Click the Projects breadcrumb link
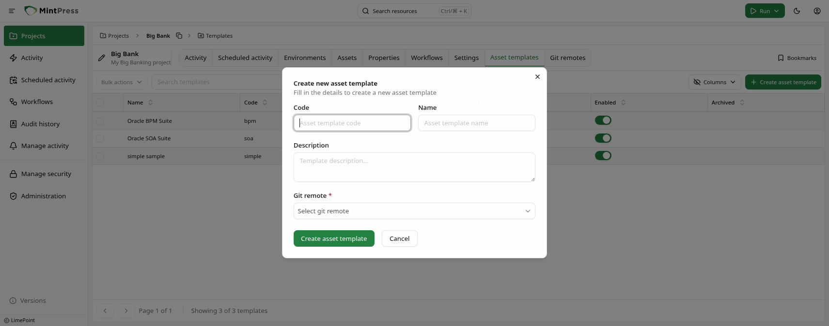 [x=114, y=36]
